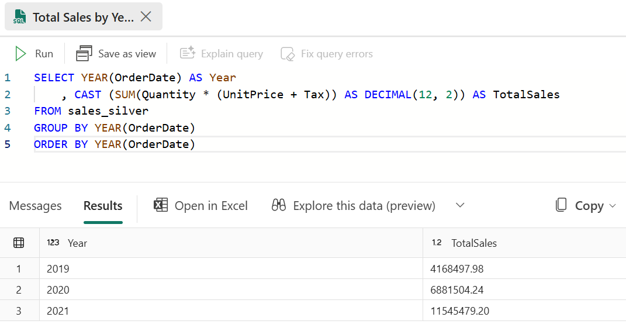The height and width of the screenshot is (324, 626).
Task: Click DECIMAL keyword in the CAST line
Action: point(389,94)
